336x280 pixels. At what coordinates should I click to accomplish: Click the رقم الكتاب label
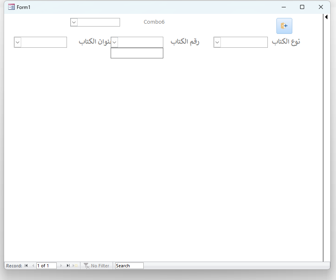185,42
